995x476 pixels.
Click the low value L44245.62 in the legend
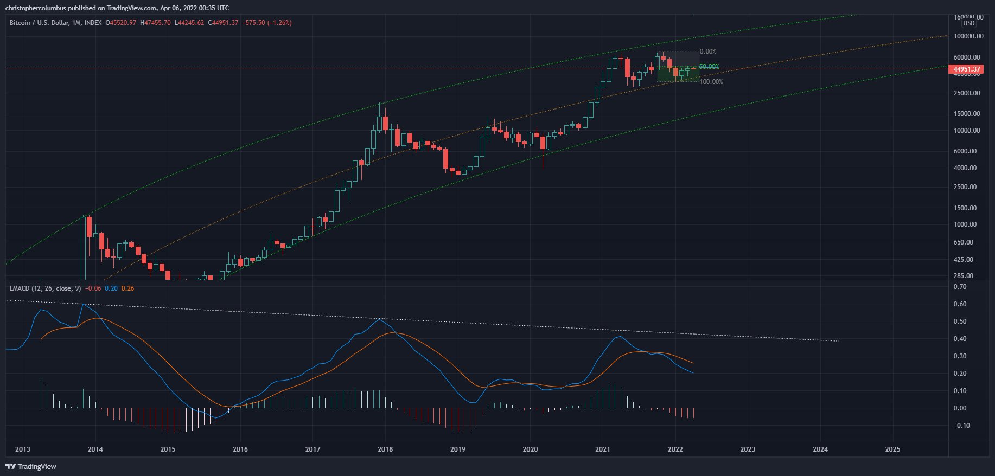point(189,23)
